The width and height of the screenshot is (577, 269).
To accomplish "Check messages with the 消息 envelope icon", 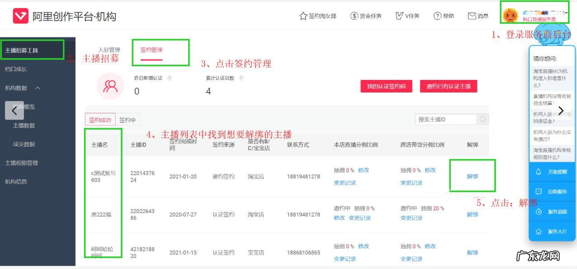I will point(472,15).
